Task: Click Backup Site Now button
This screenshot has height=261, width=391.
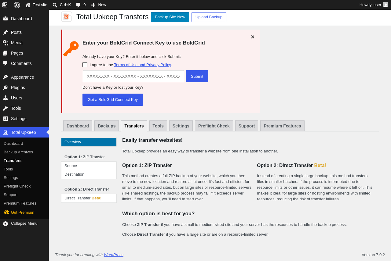Action: point(170,17)
